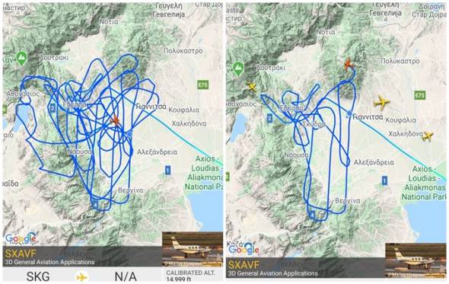Click yellow plane icon between SKG and N/A

click(81, 277)
